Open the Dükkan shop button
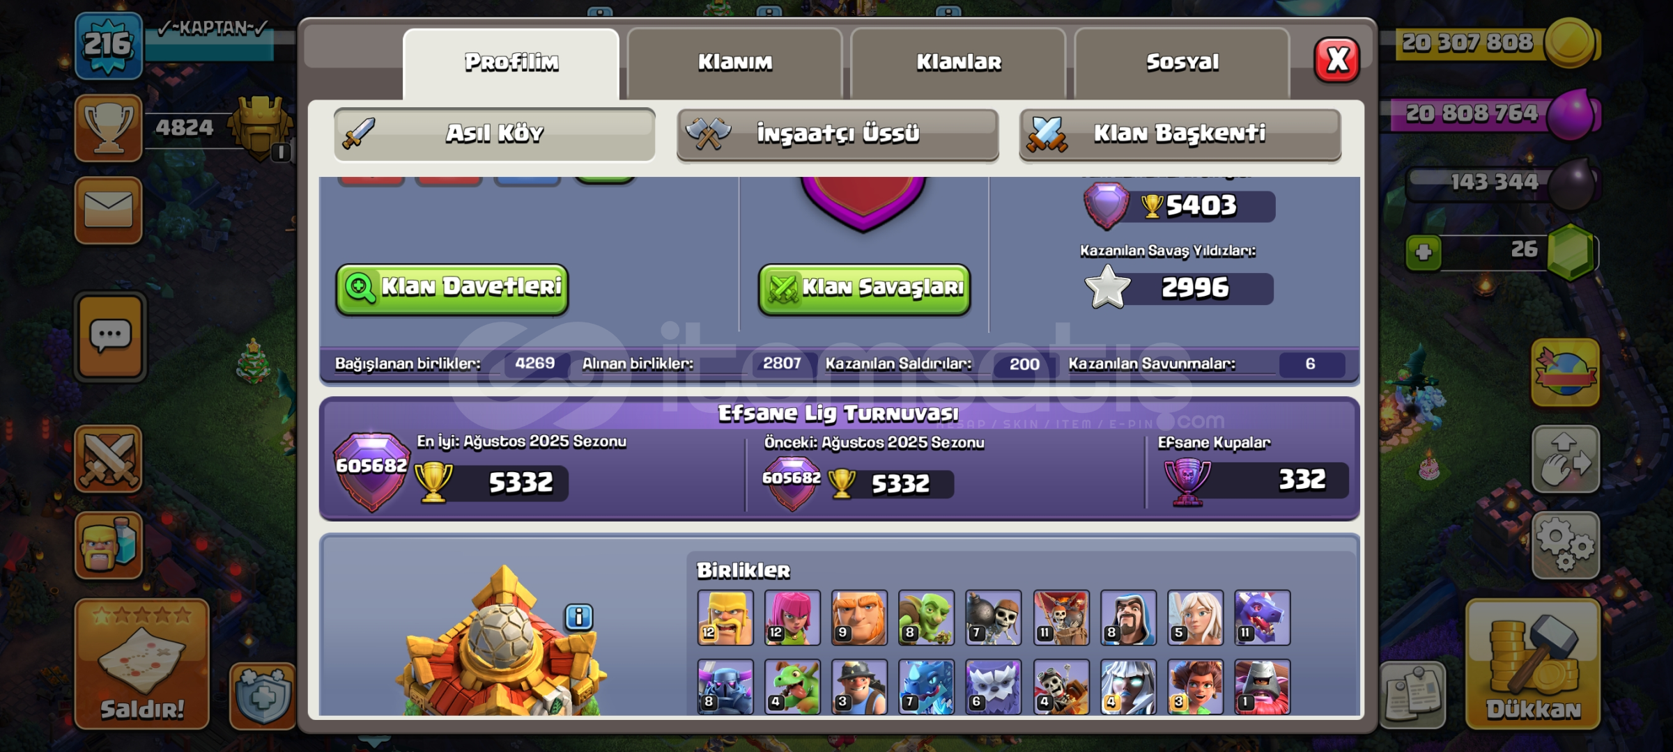This screenshot has height=752, width=1673. 1533,665
